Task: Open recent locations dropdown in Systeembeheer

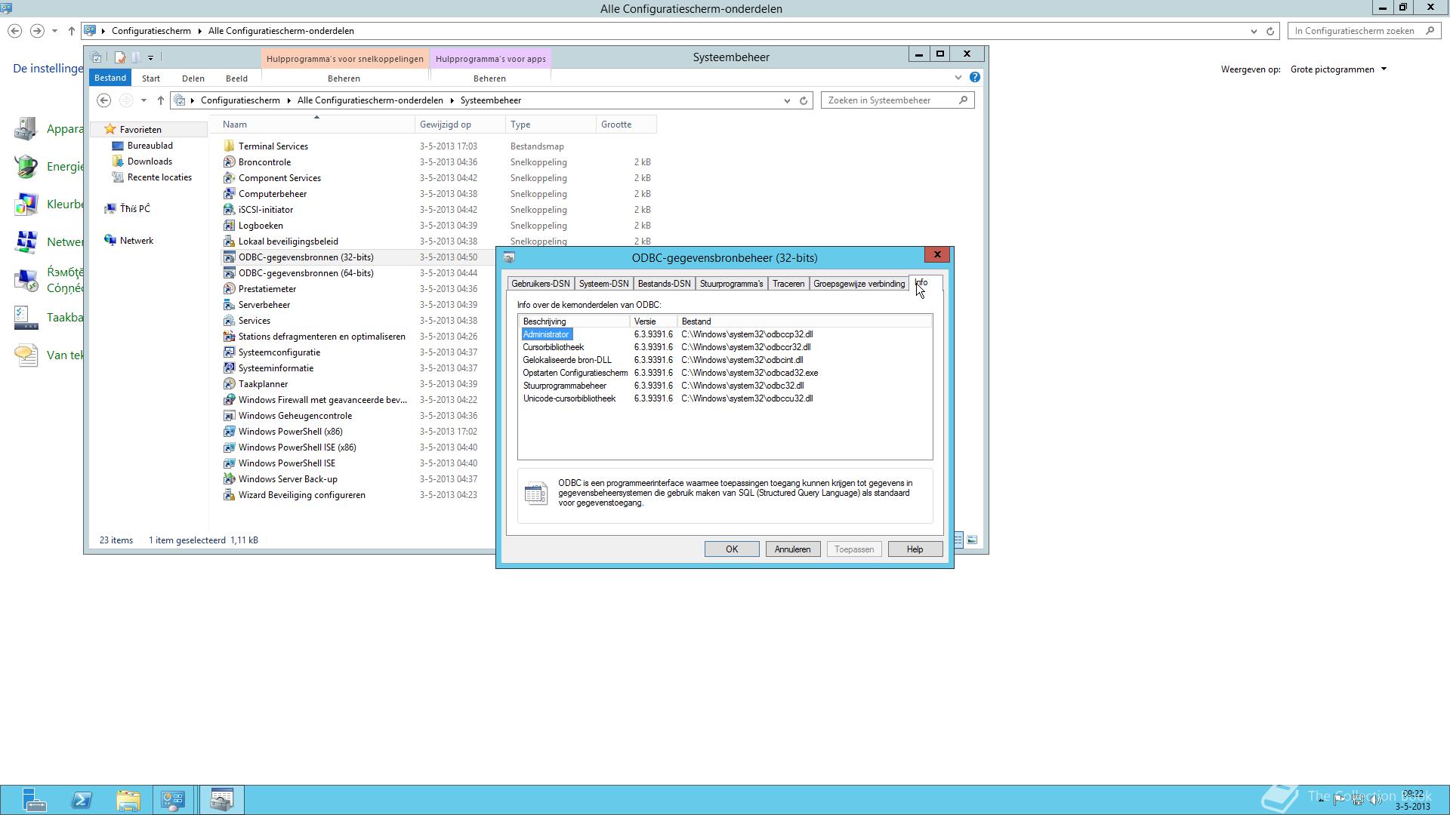Action: (143, 100)
